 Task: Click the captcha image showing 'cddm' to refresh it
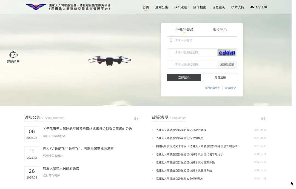click(x=227, y=52)
